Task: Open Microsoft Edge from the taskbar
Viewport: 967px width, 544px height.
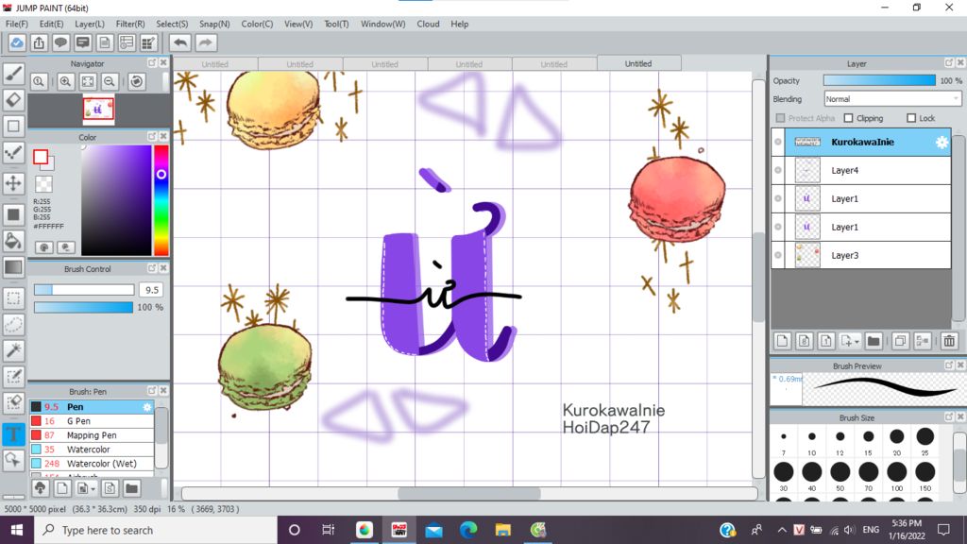Action: pos(468,530)
